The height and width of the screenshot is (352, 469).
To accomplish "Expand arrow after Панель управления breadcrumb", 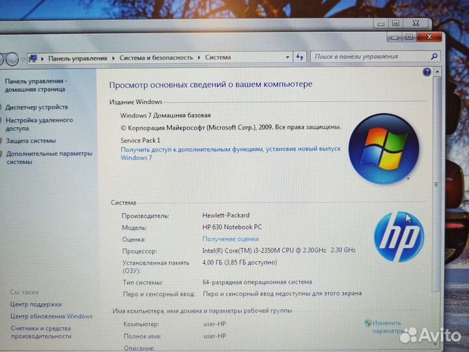I will click(113, 58).
